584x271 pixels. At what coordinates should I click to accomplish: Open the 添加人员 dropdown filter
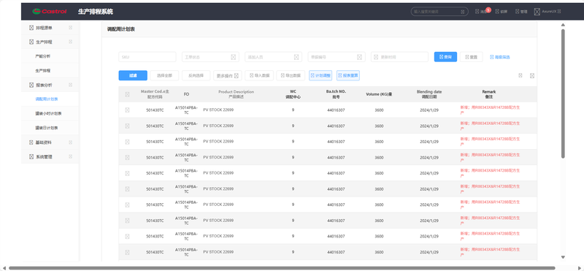pyautogui.click(x=273, y=57)
